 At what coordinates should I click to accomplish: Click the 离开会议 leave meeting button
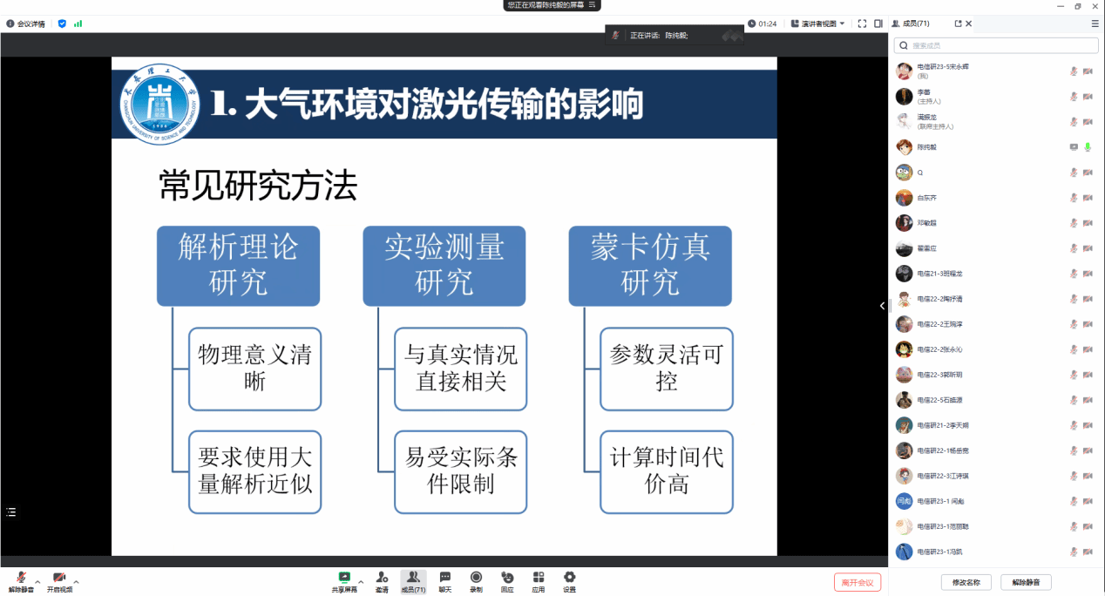pyautogui.click(x=857, y=582)
